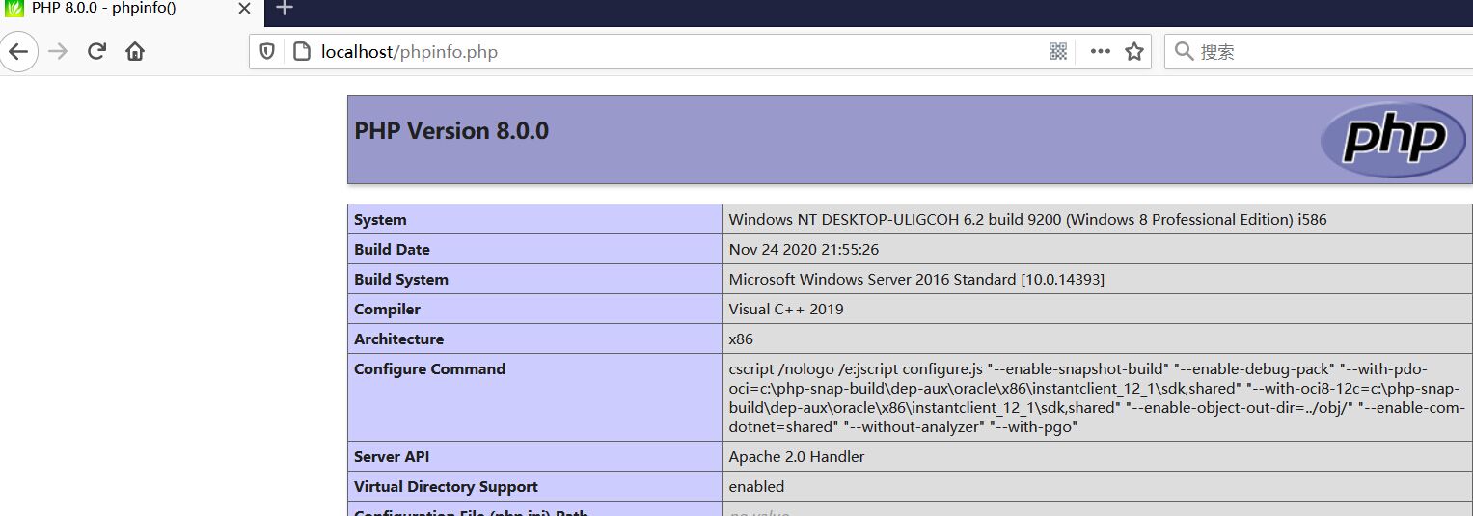Bookmark this page with star icon
The image size is (1473, 516).
coord(1134,51)
